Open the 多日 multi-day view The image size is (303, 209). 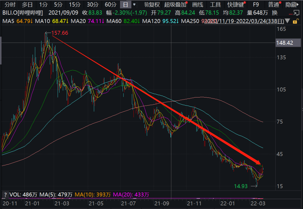pyautogui.click(x=27, y=4)
